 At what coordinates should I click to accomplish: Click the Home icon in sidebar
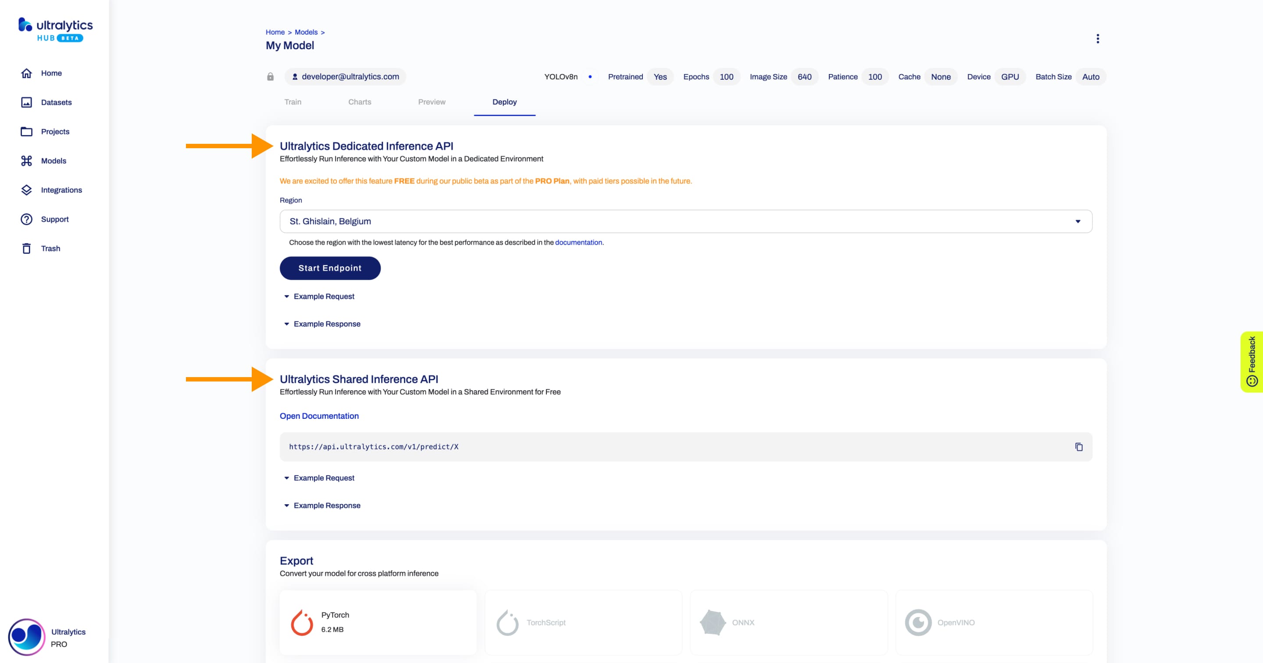(x=29, y=73)
